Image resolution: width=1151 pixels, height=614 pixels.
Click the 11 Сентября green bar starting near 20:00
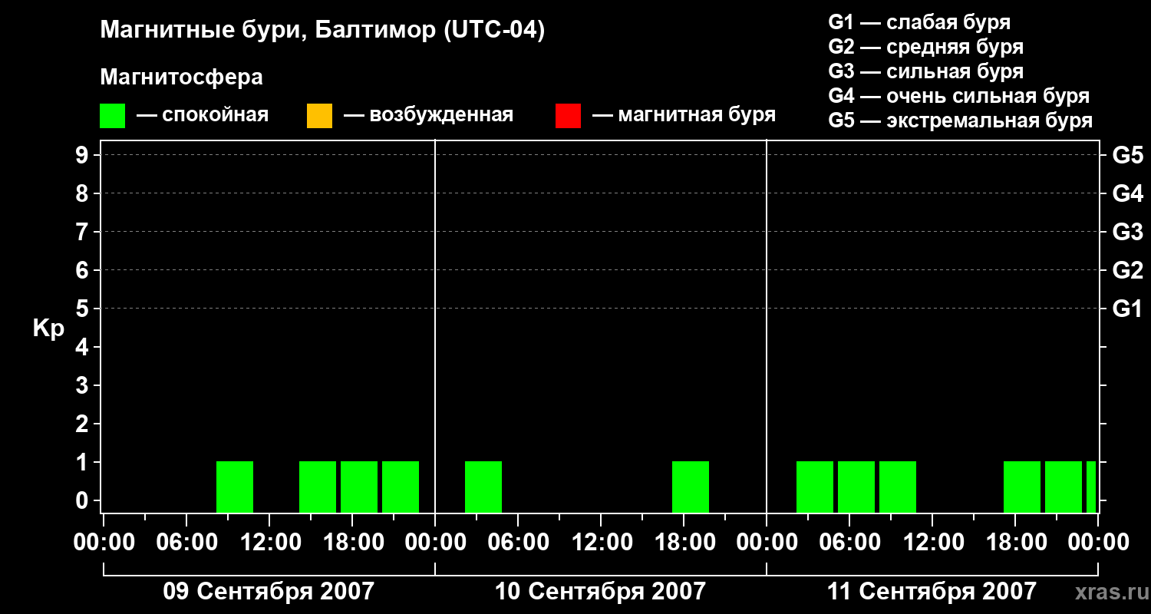click(x=1064, y=487)
